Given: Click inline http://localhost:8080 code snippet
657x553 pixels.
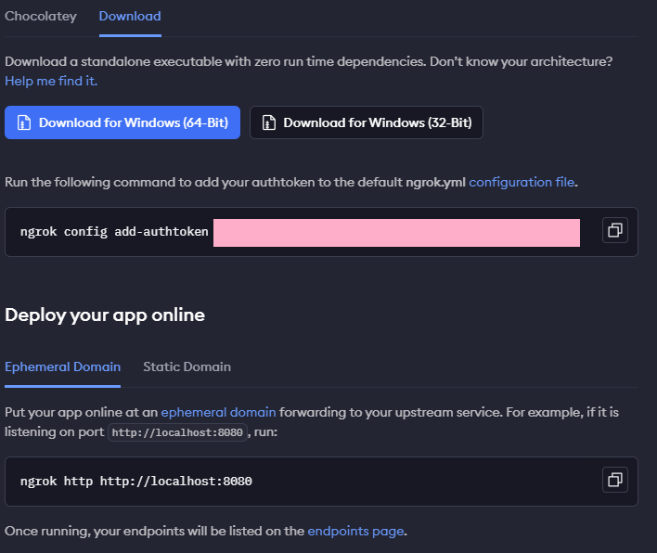Looking at the screenshot, I should (x=177, y=432).
